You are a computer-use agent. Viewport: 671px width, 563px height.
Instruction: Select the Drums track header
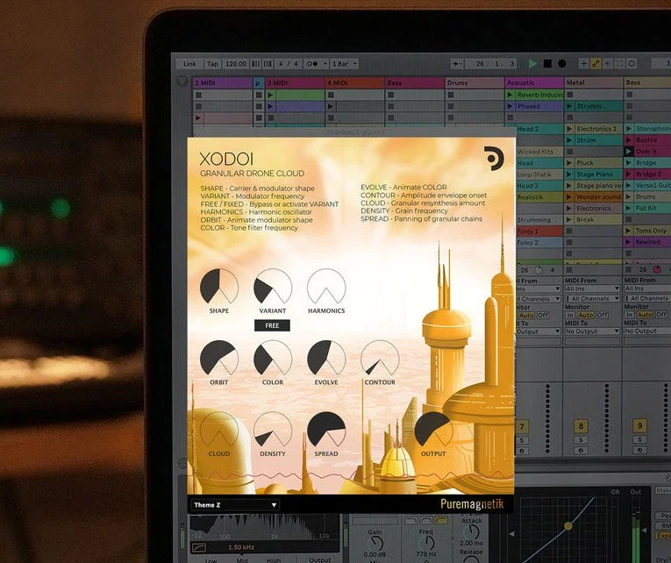475,83
